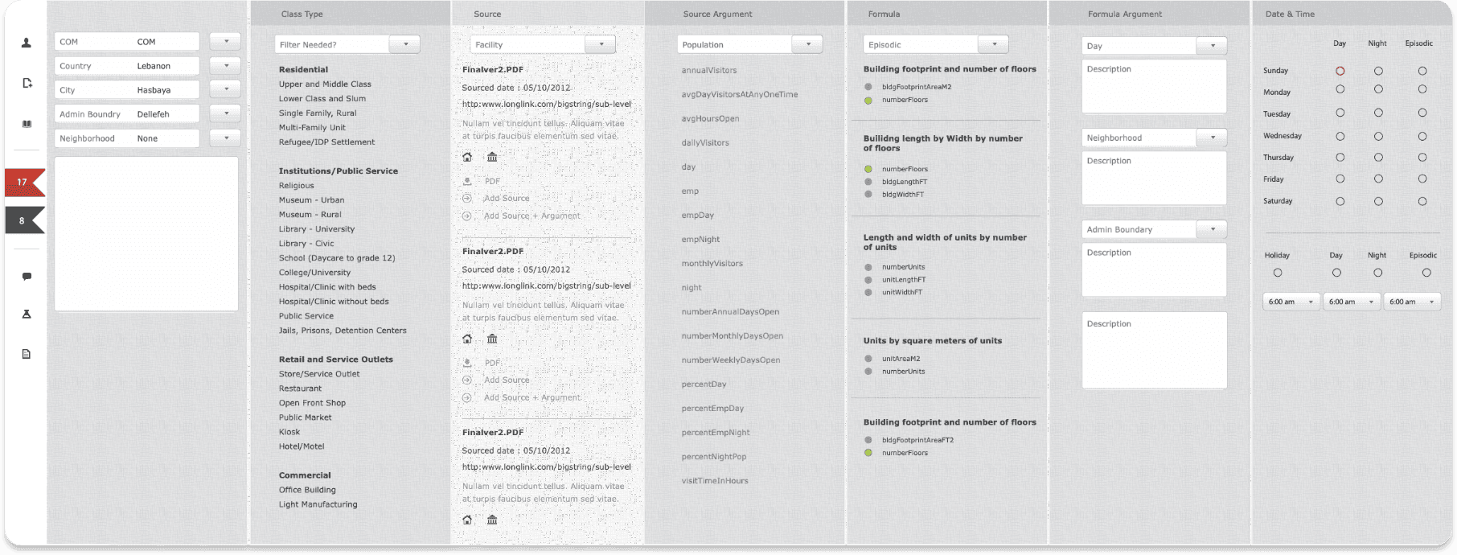Click green dot next to bldgFootprintAreaM2's numberFloors
The height and width of the screenshot is (555, 1457).
tap(868, 101)
